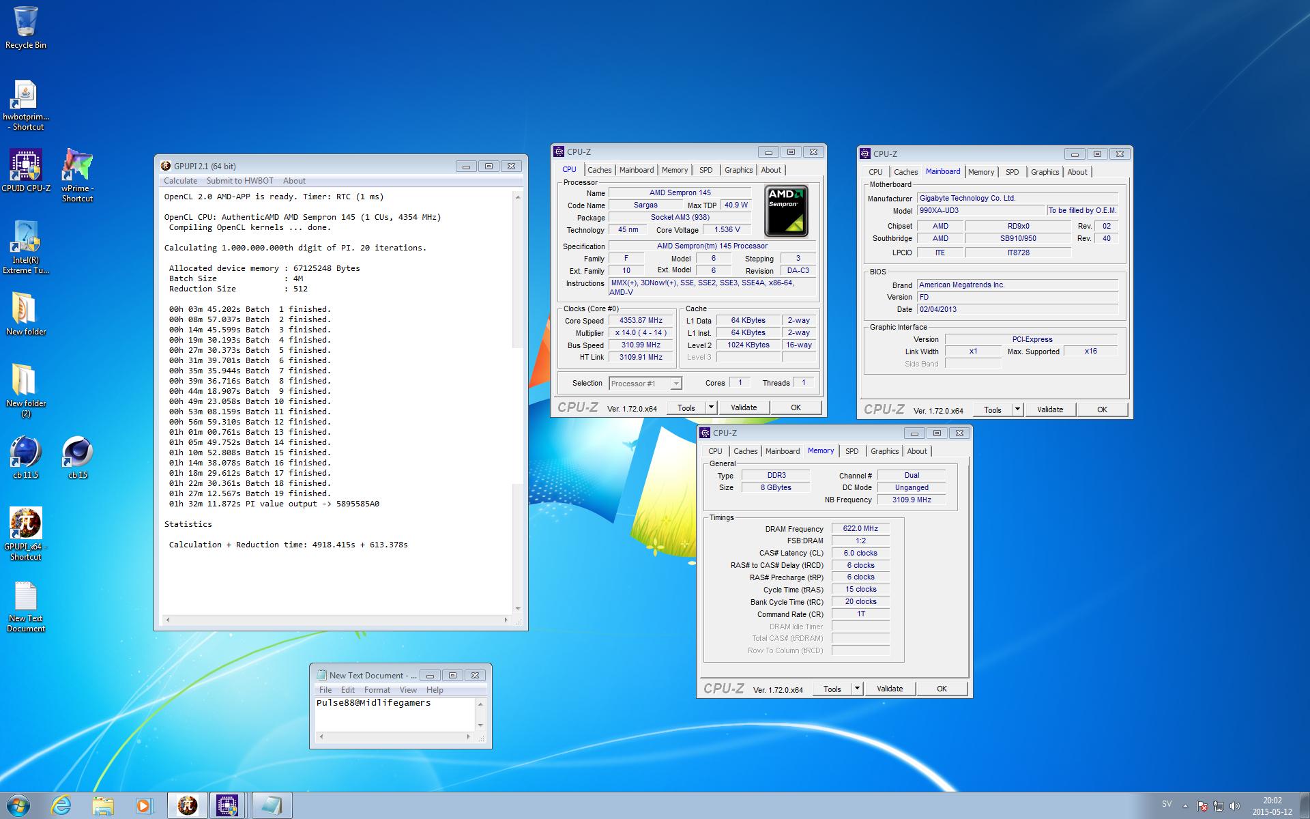
Task: Click the Core Speed 4353.87 MHz value
Action: click(641, 321)
